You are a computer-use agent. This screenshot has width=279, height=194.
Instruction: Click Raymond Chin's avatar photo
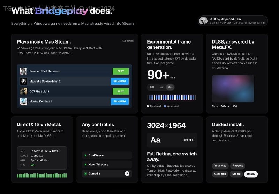[203, 21]
